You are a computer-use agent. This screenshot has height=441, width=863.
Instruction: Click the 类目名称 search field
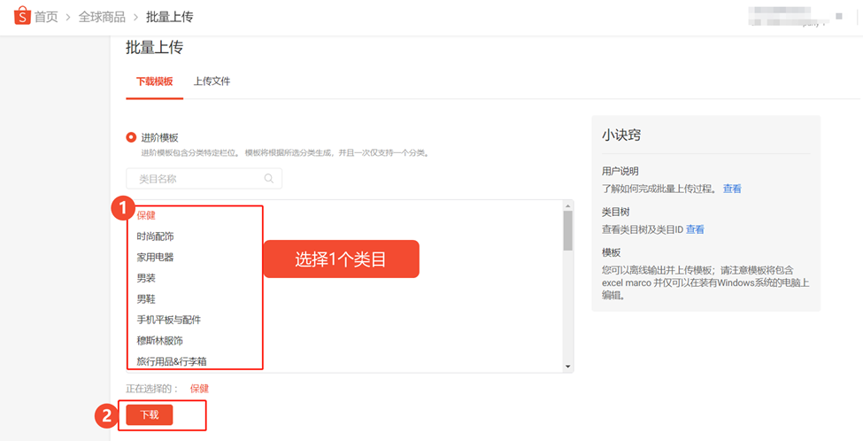[199, 179]
